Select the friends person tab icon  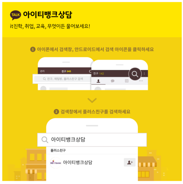[x=98, y=81]
